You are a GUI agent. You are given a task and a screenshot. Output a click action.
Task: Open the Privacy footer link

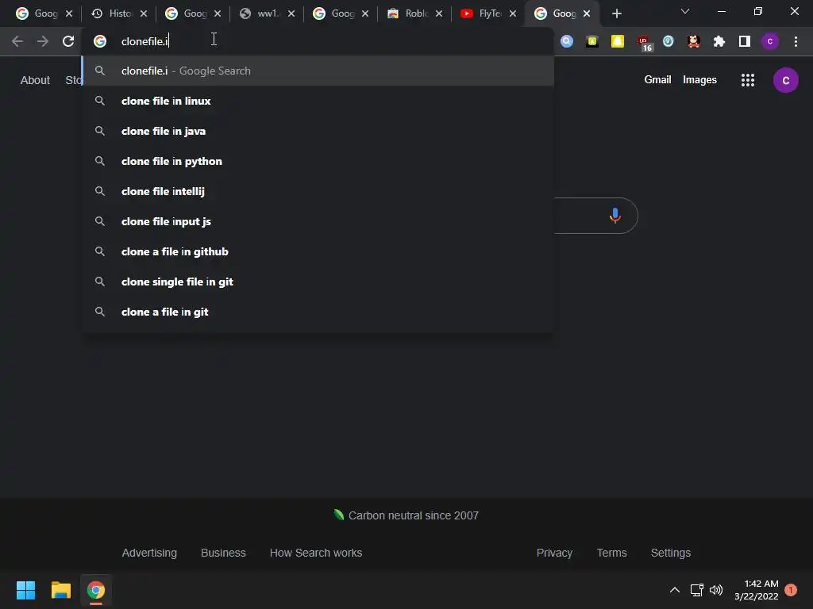(554, 553)
